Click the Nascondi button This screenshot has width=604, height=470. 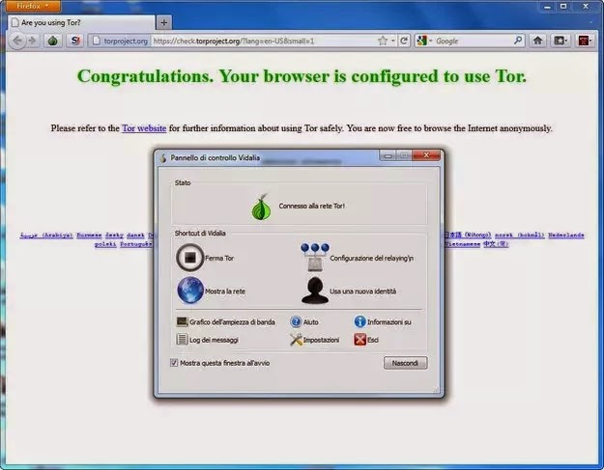coord(405,363)
